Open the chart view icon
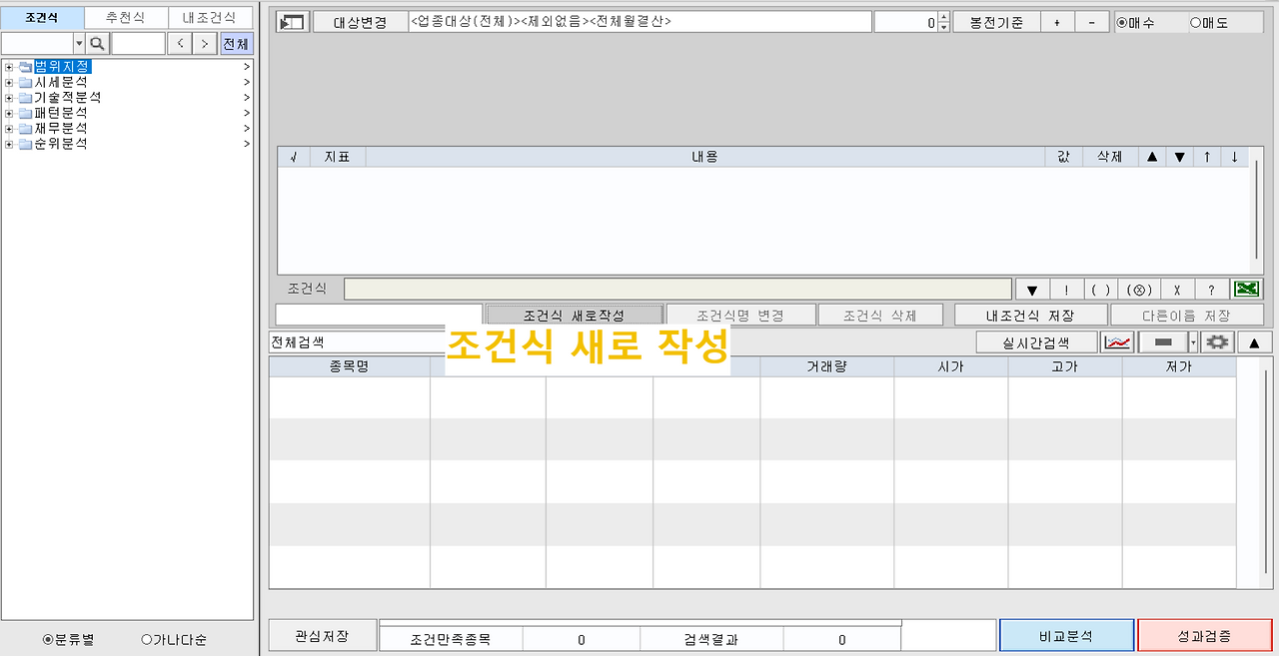This screenshot has width=1279, height=656. (x=1117, y=342)
